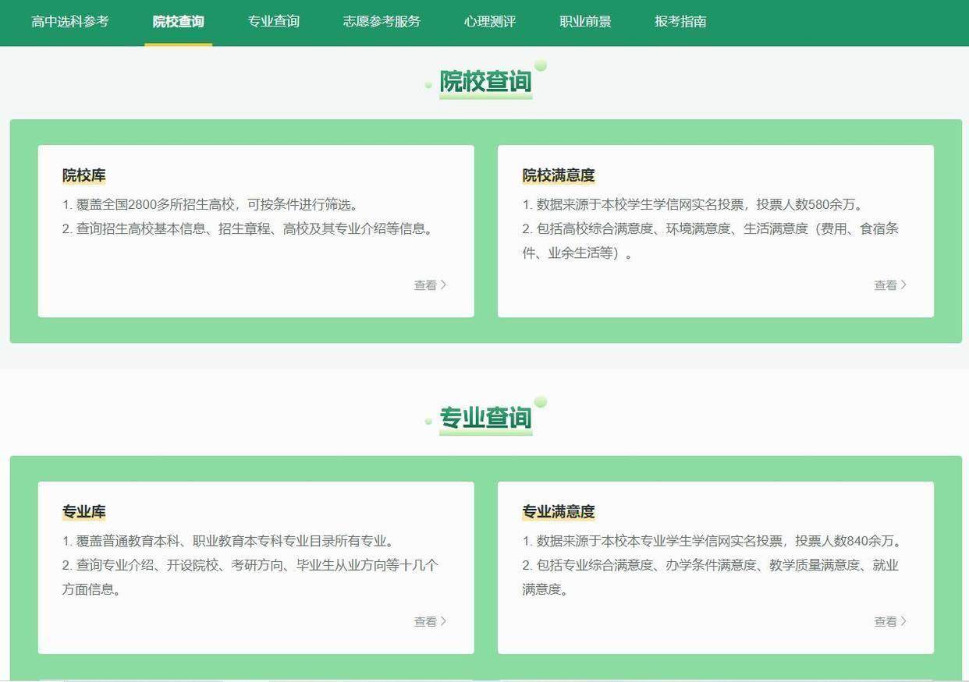Open the 报考指南 navigation item
Screen dimensions: 969x682
point(680,22)
